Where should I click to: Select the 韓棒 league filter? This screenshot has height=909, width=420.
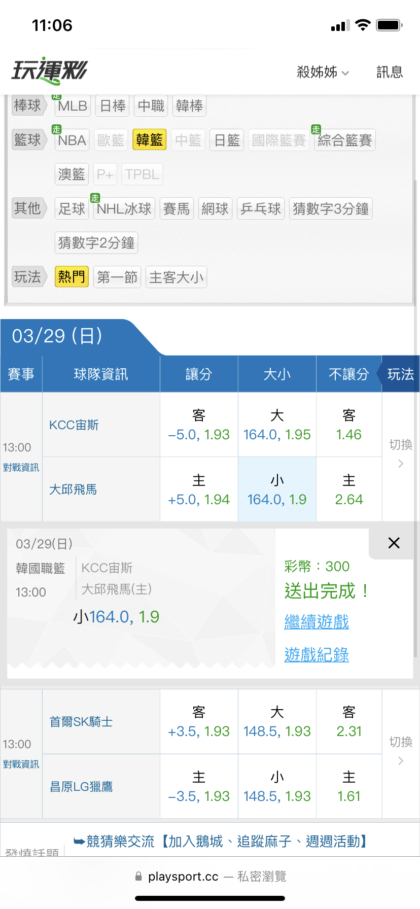coord(189,106)
